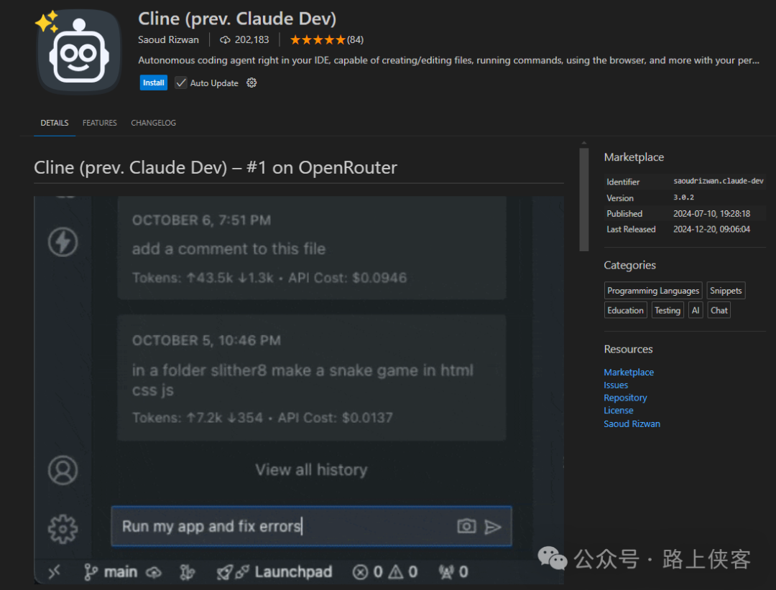Click View all history
This screenshot has height=590, width=776.
pos(311,469)
